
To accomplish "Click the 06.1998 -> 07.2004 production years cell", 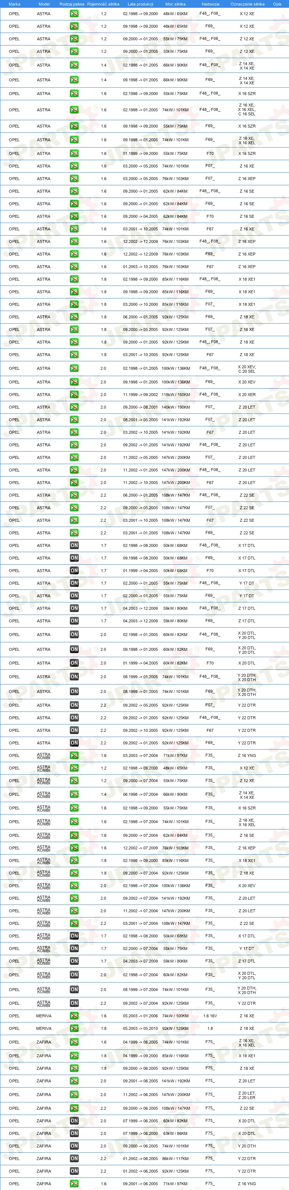I will [x=140, y=794].
